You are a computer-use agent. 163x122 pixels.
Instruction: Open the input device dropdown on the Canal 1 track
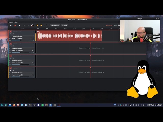point(23,36)
